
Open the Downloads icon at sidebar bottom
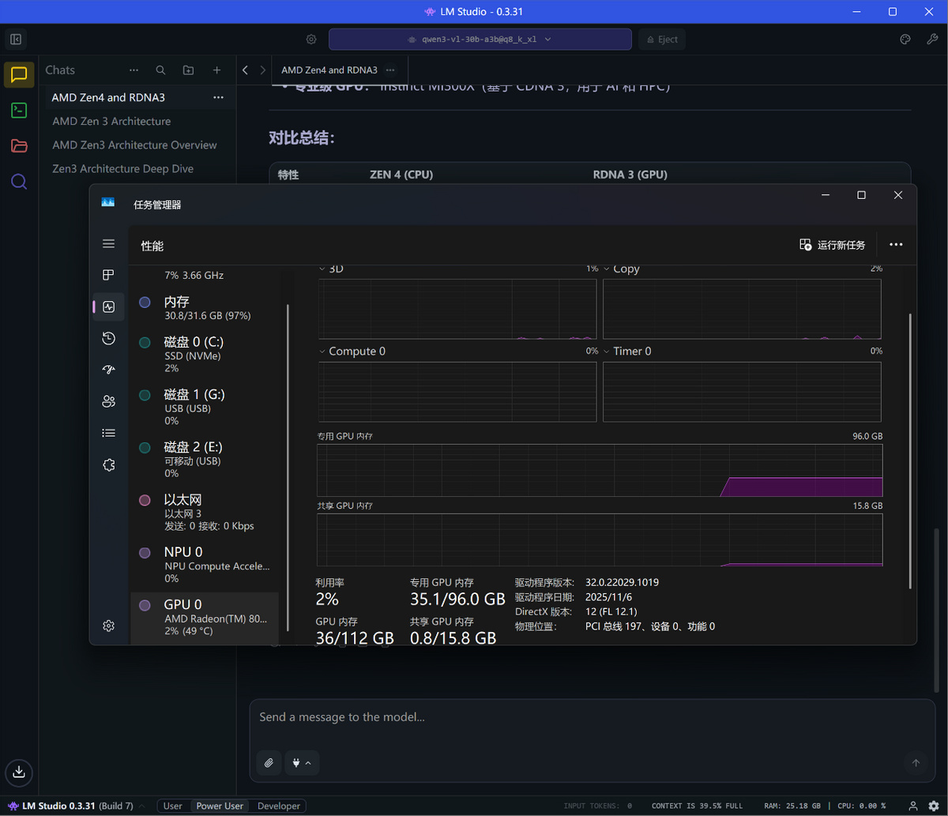click(19, 772)
